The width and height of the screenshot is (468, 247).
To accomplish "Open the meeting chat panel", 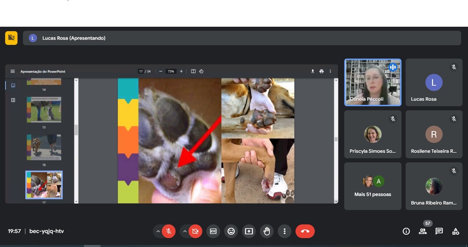I will [439, 231].
